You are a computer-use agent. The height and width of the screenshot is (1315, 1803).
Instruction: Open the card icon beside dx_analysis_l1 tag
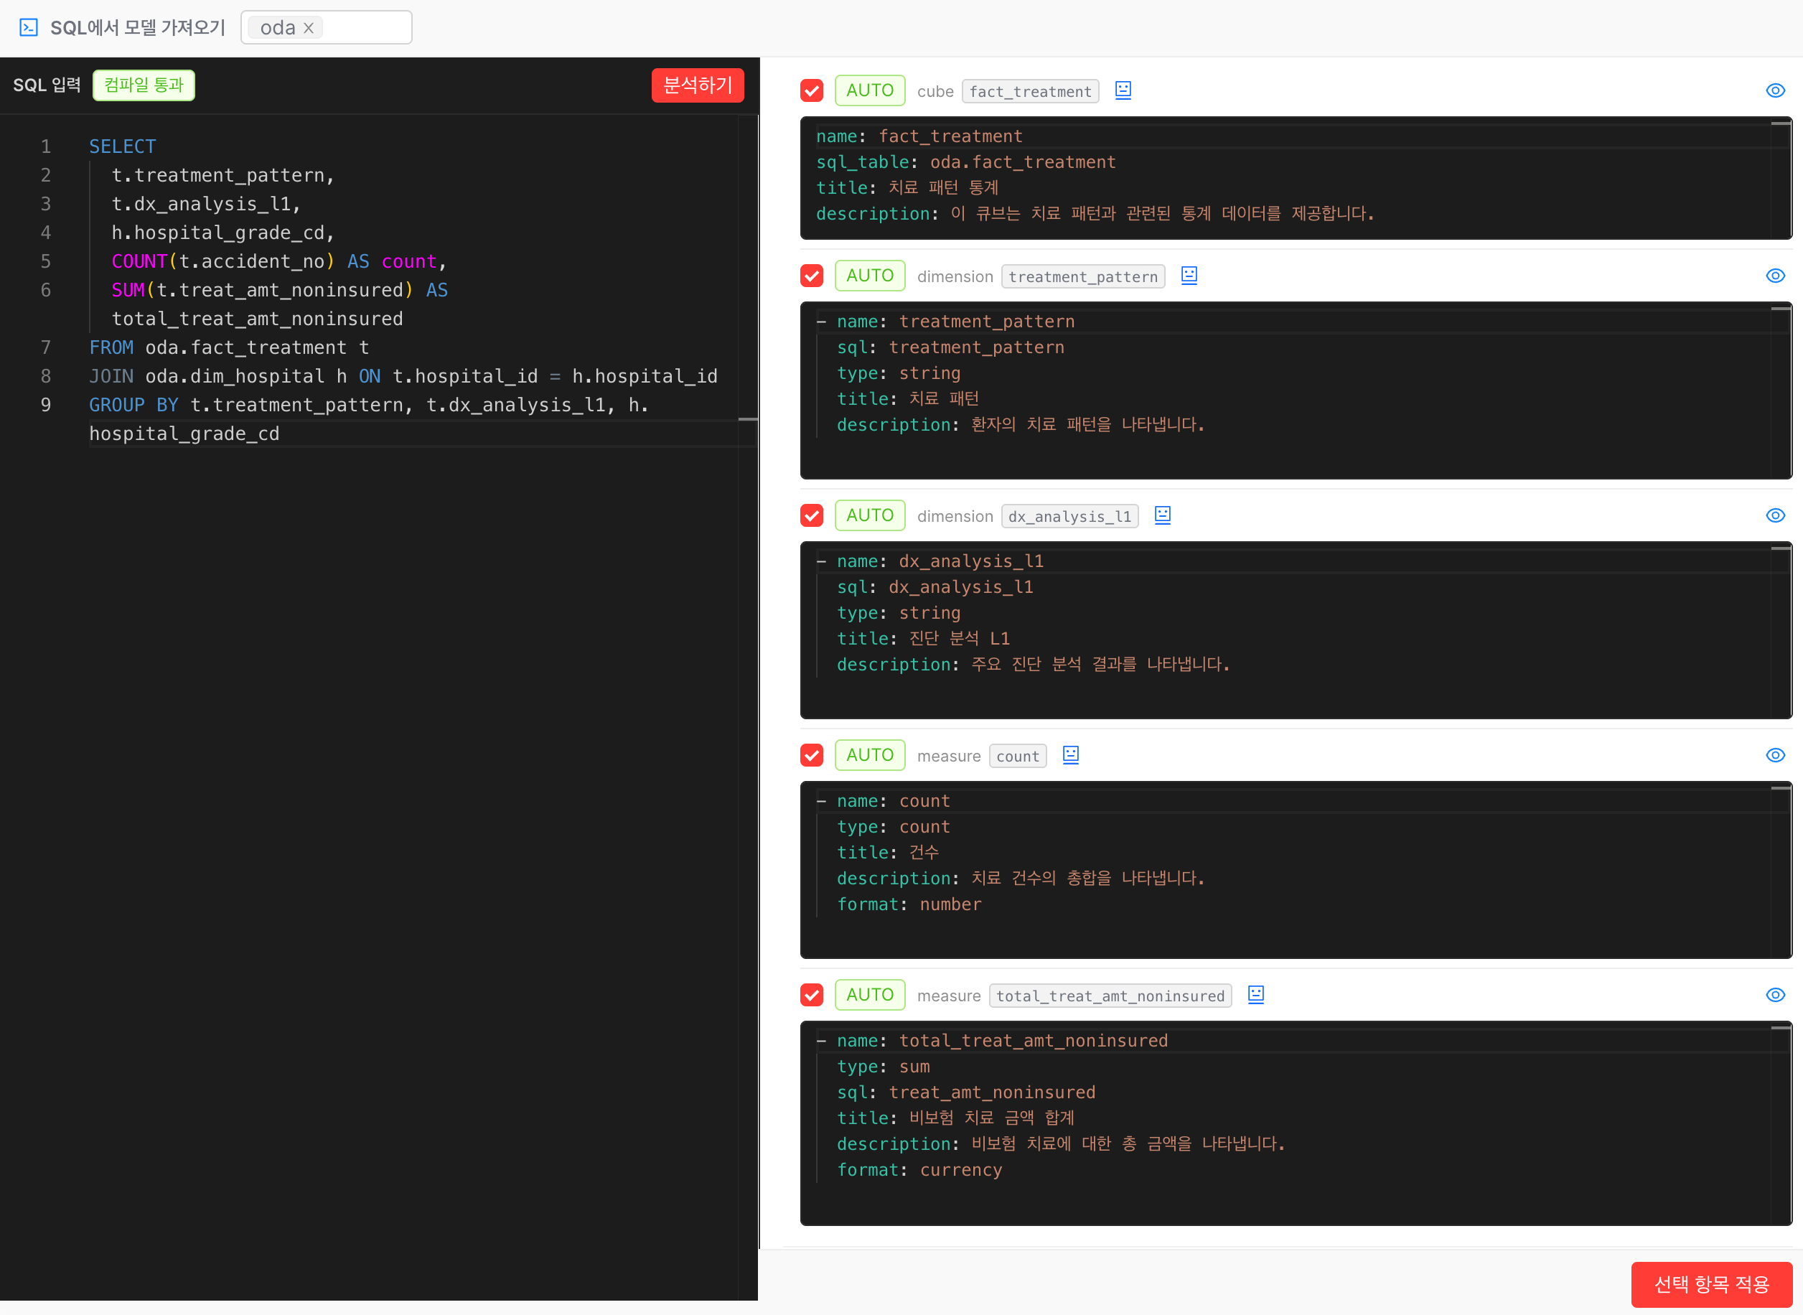(1163, 515)
